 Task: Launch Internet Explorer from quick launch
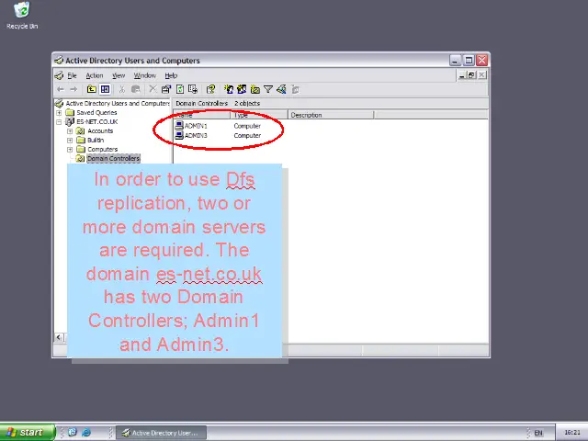[86, 433]
